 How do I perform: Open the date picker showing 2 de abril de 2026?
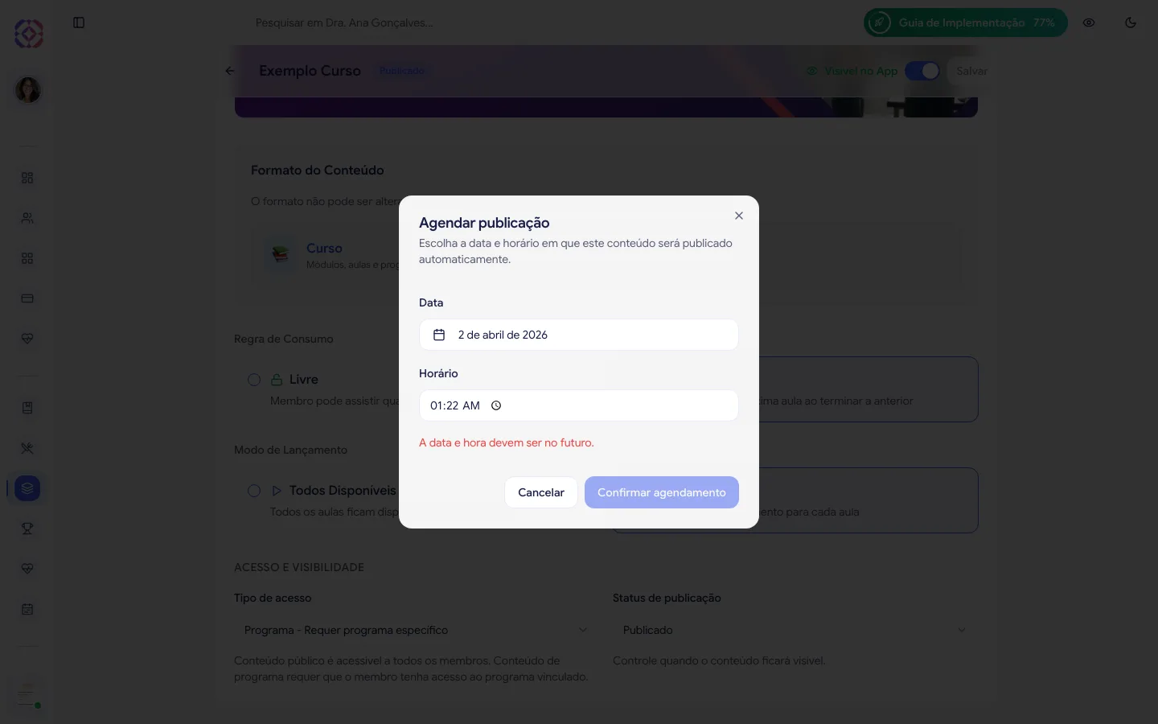[578, 335]
